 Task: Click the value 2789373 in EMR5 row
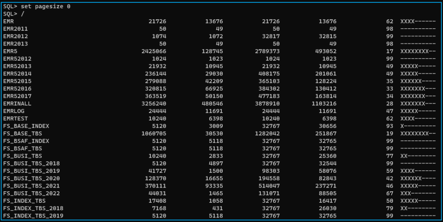coord(267,51)
